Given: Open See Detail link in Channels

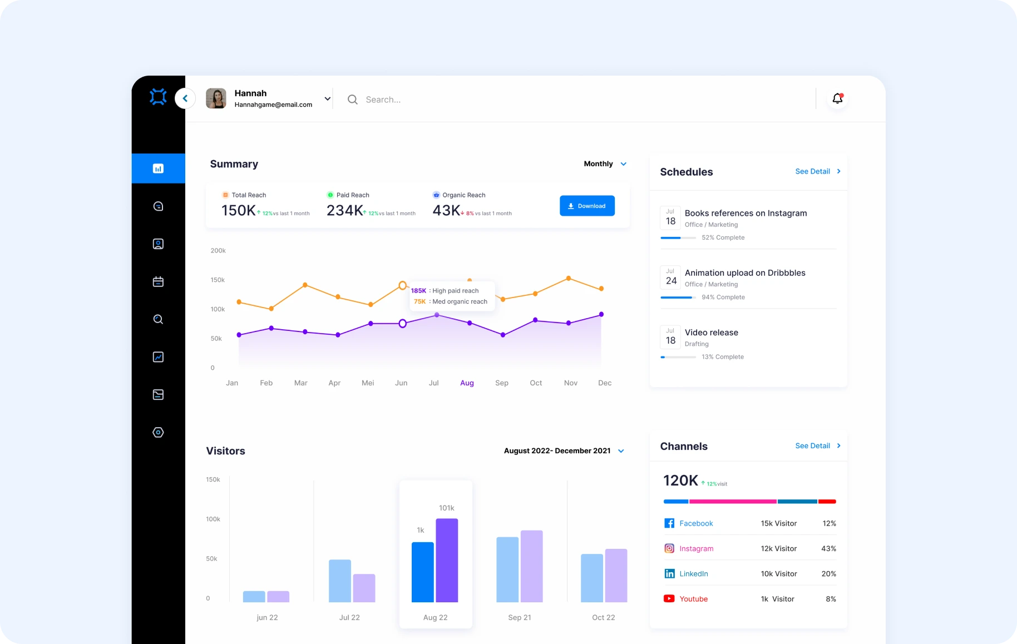Looking at the screenshot, I should (x=817, y=446).
